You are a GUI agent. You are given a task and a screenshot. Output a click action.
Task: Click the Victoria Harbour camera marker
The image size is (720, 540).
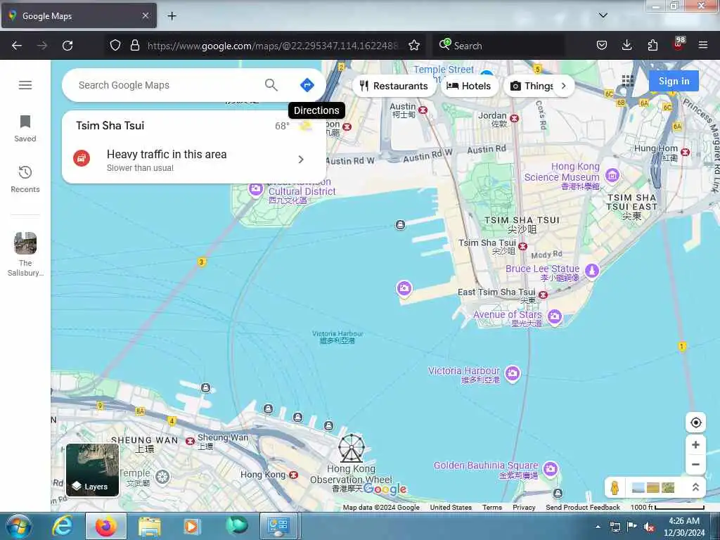(513, 373)
